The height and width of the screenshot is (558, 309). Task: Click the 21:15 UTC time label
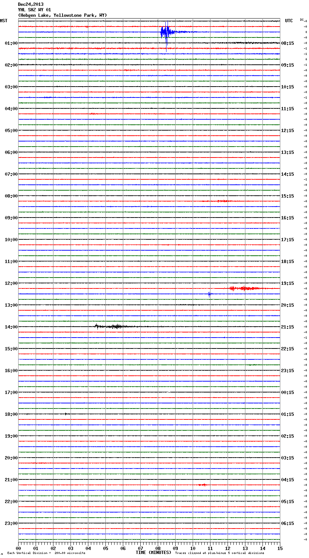(288, 327)
